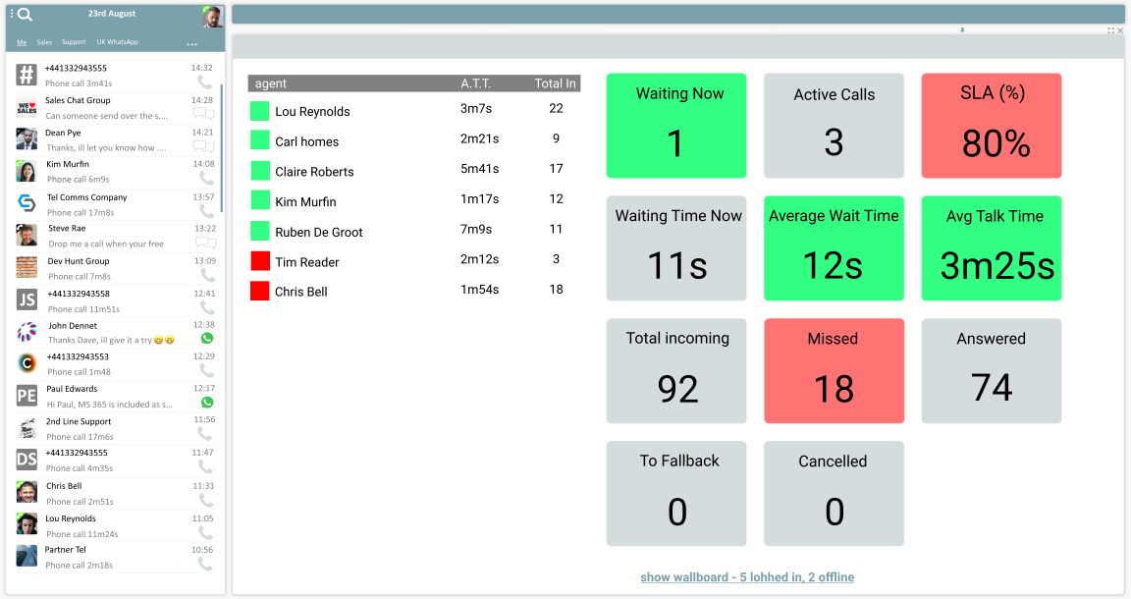
Task: Click the show wallboard link
Action: click(747, 577)
